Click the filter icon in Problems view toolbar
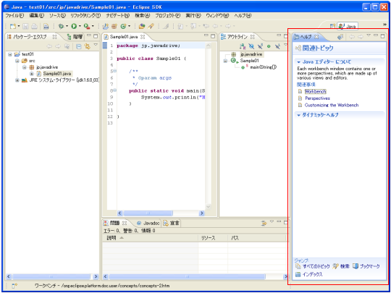 pos(264,224)
